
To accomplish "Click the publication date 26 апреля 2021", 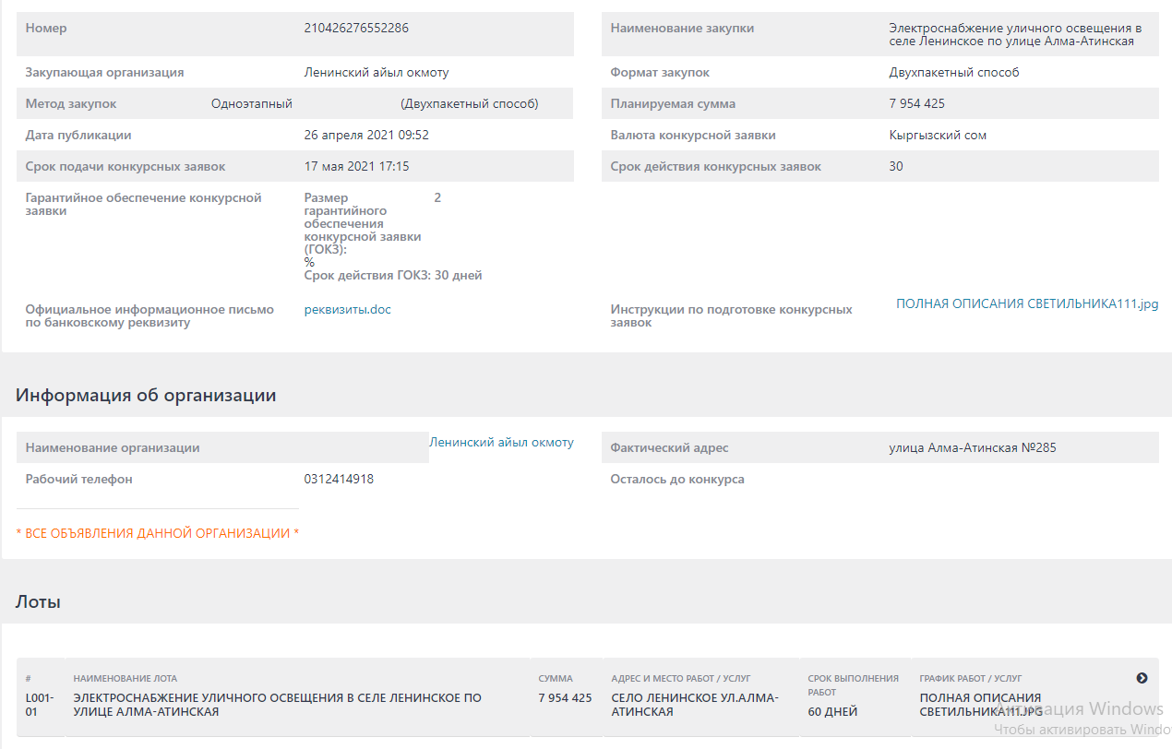I will (366, 136).
